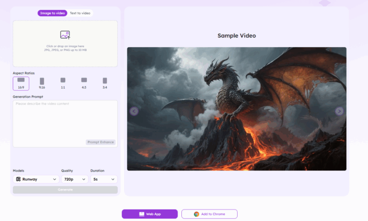Open the Web App button

click(150, 214)
